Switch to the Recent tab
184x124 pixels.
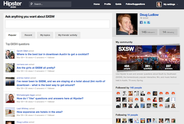pyautogui.click(x=28, y=35)
